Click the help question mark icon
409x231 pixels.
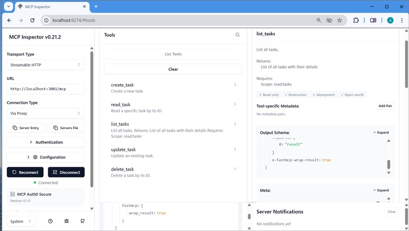click(x=50, y=221)
